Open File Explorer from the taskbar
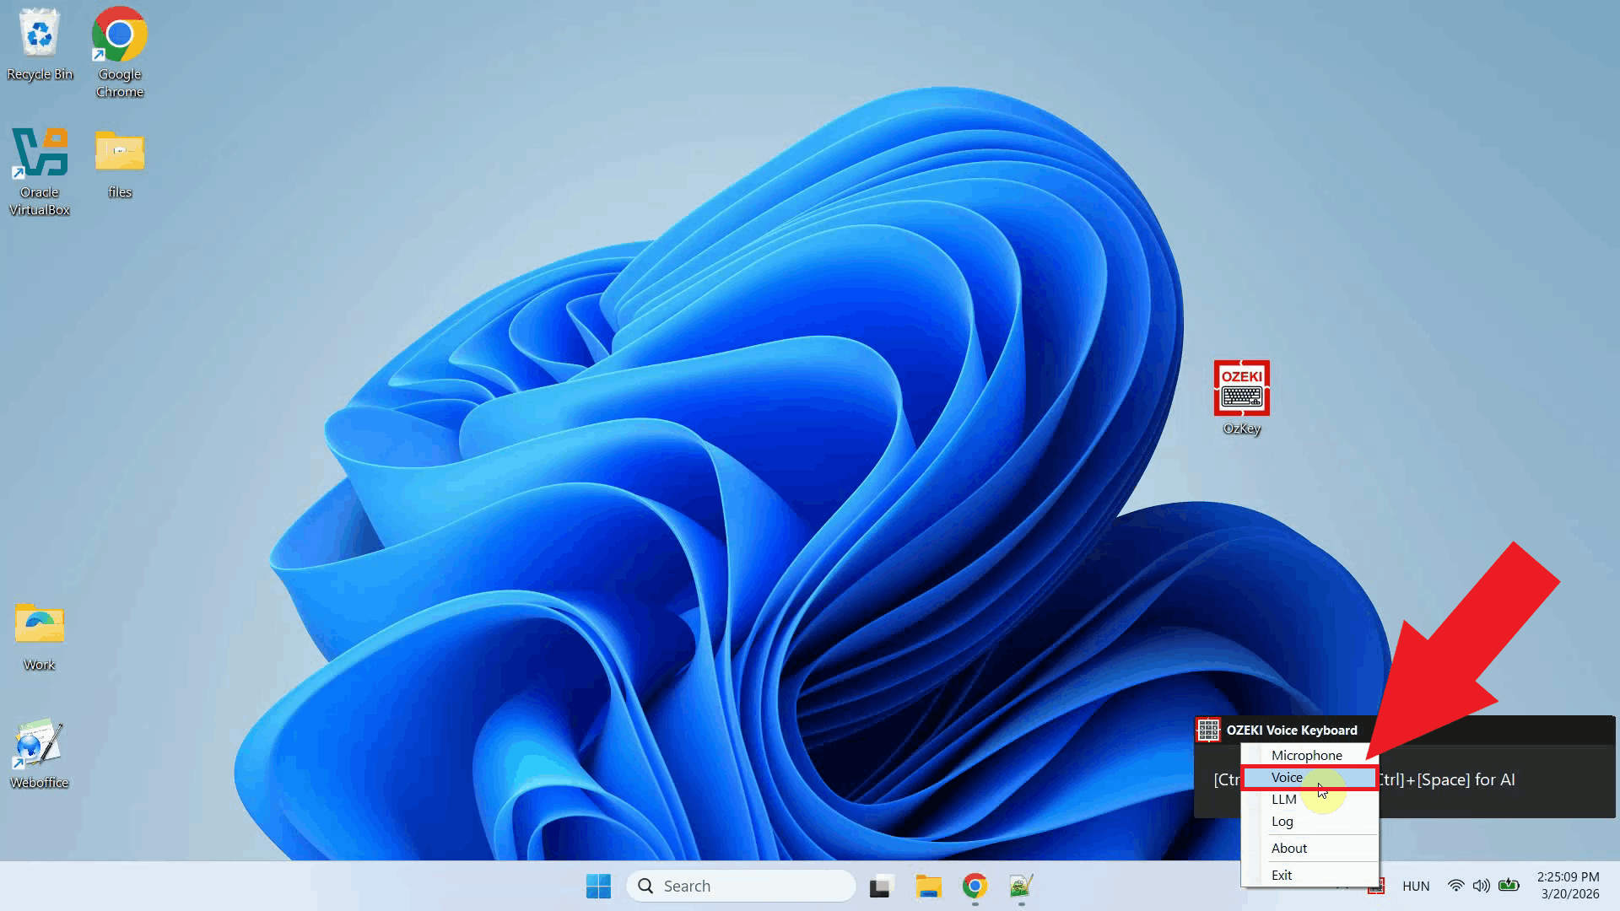 [928, 887]
